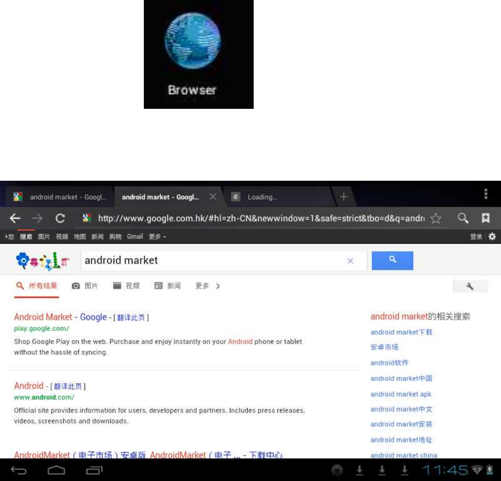This screenshot has height=481, width=501.
Task: Select the active android market tab
Action: coord(160,197)
